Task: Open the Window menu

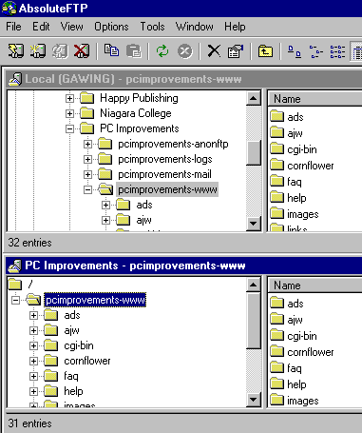Action: [x=195, y=27]
